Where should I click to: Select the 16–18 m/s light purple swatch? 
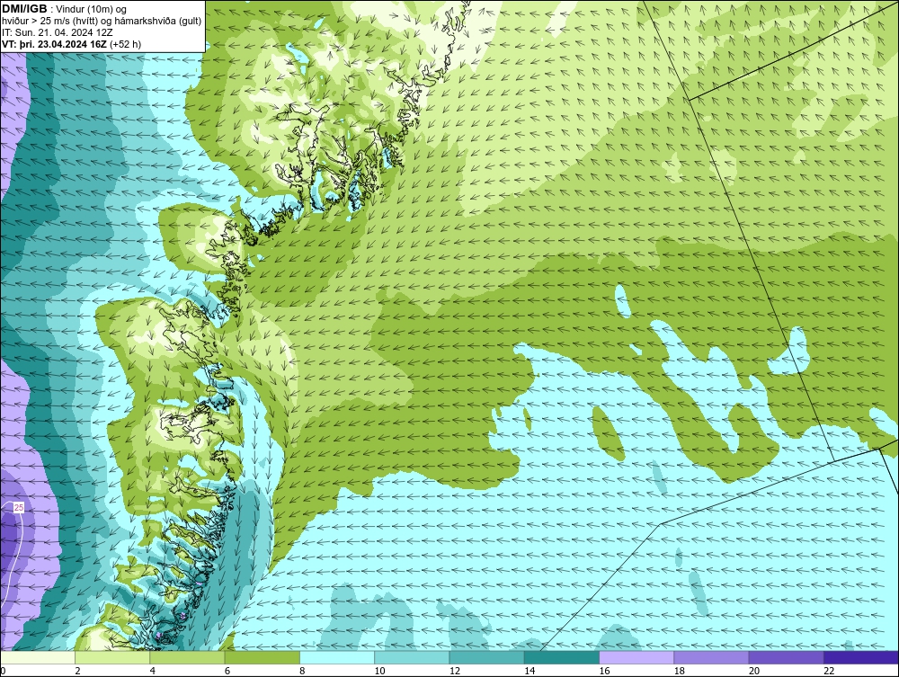point(636,657)
